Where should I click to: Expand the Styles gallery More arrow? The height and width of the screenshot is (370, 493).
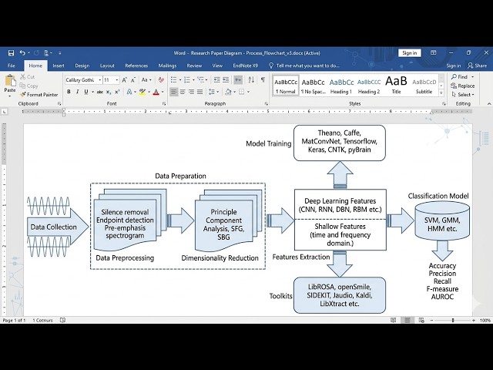[x=441, y=92]
